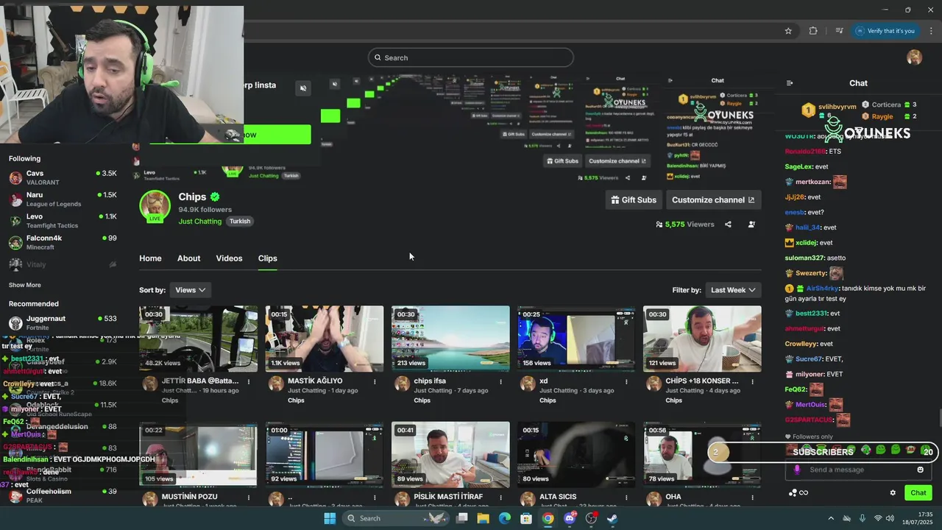The height and width of the screenshot is (530, 942).
Task: Open the profile avatar menu at top right
Action: click(x=914, y=57)
